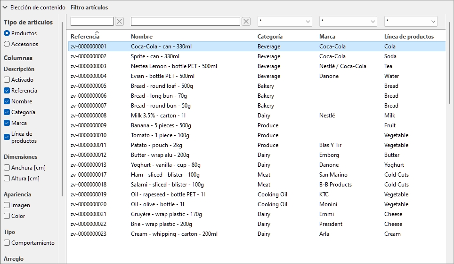Select Brie - wrap plastic - 200g
This screenshot has height=264, width=454.
click(x=257, y=224)
